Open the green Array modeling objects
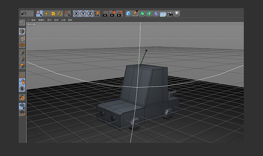 pos(149,13)
